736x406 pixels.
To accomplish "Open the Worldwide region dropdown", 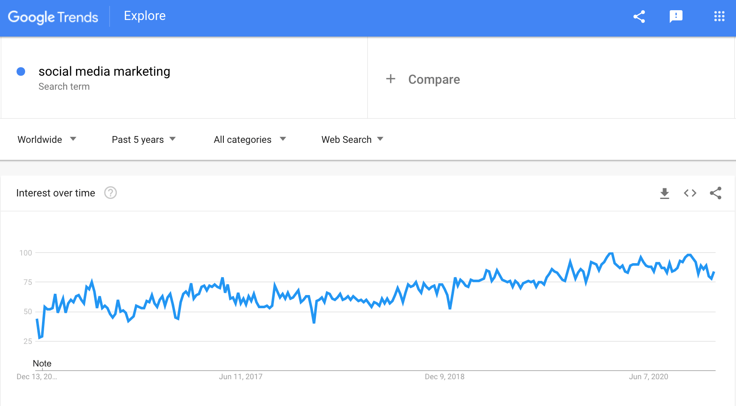I will coord(47,139).
